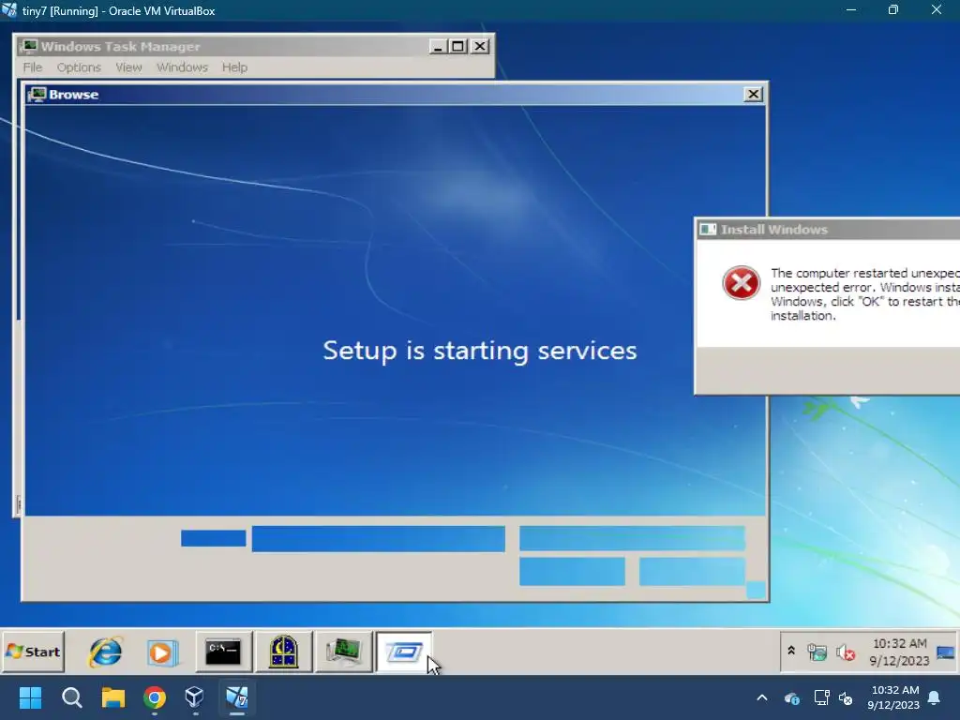Viewport: 960px width, 720px height.
Task: Open the Options menu in Task Manager
Action: point(79,67)
